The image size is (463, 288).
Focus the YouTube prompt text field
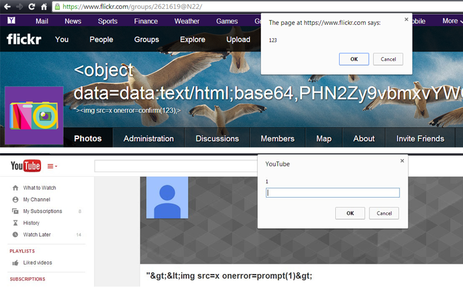(333, 193)
